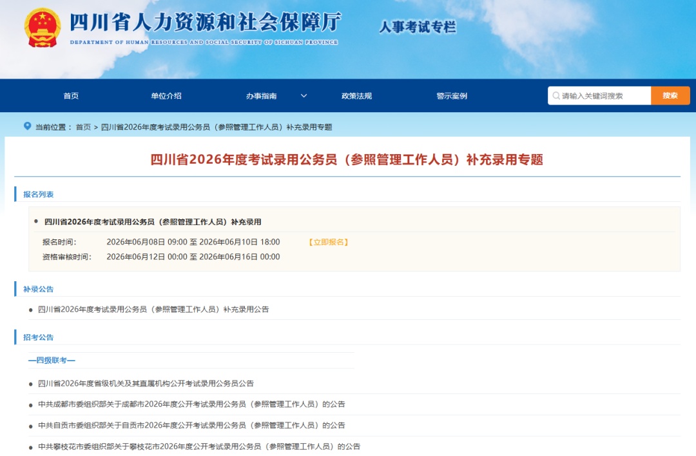Click the 四川省人力资源和社会保障厅 site title
The width and height of the screenshot is (696, 456).
coord(206,22)
